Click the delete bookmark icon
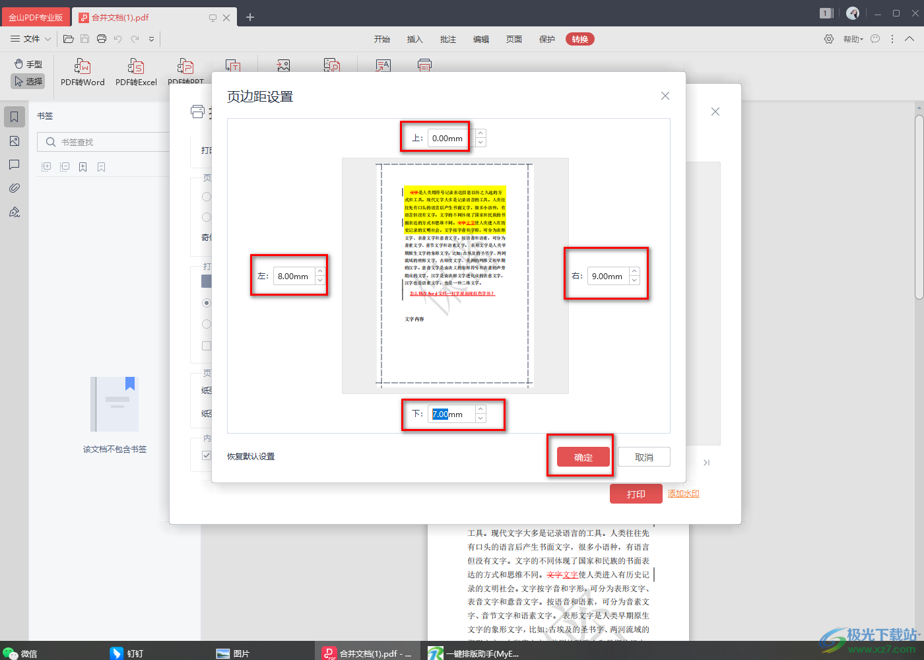The width and height of the screenshot is (924, 660). (x=102, y=167)
